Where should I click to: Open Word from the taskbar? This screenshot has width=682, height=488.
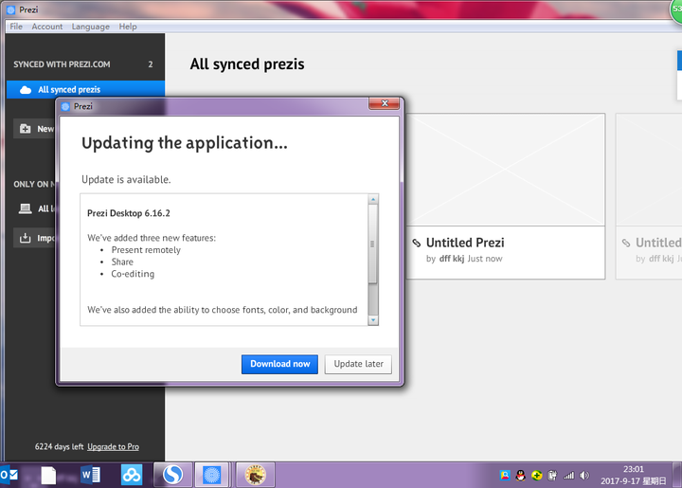click(x=91, y=475)
